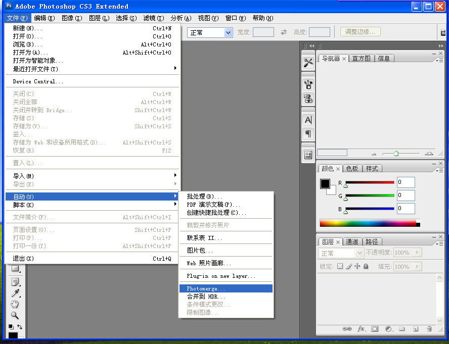Add a layer mask with mask icon
449x344 pixels.
(x=375, y=329)
